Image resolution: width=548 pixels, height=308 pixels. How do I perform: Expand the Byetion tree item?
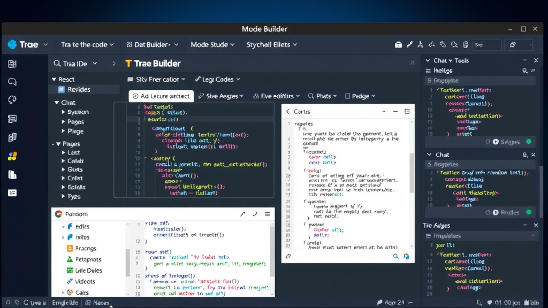coord(63,112)
